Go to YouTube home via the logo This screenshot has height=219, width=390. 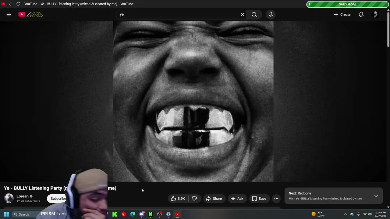point(30,14)
